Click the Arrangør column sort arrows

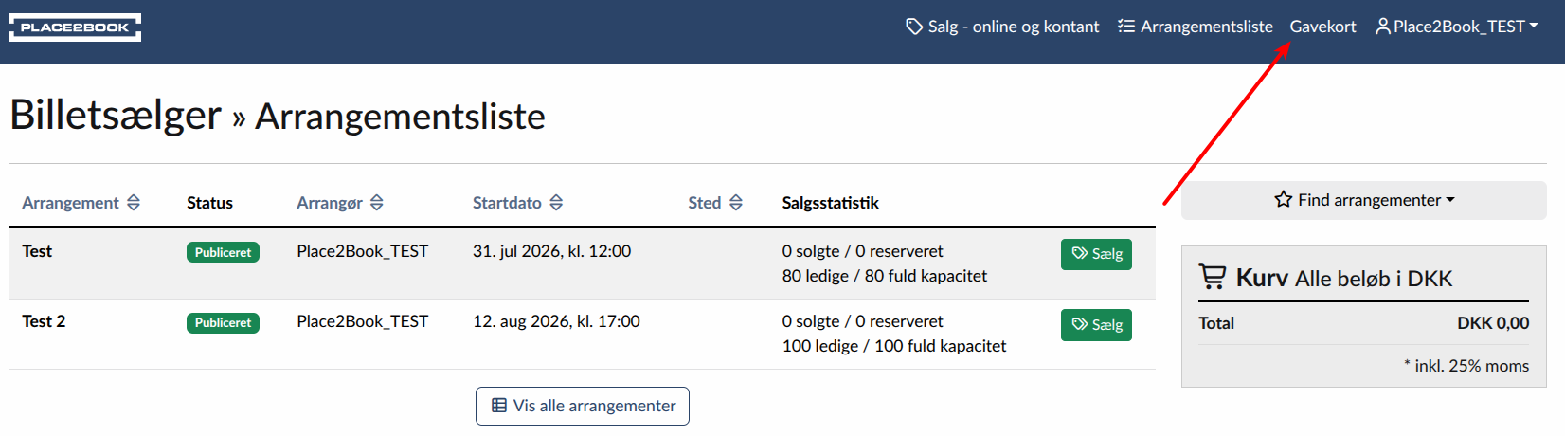pos(377,203)
